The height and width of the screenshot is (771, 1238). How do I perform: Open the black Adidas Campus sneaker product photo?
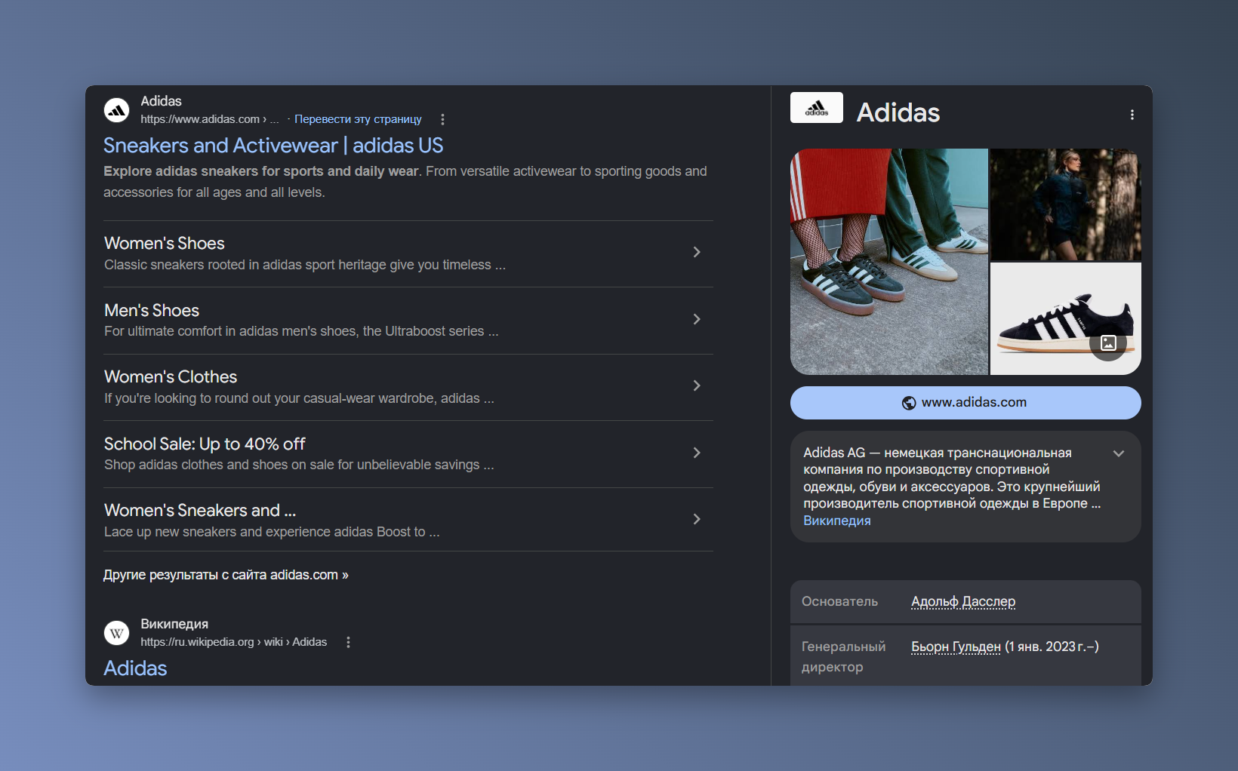click(1066, 319)
